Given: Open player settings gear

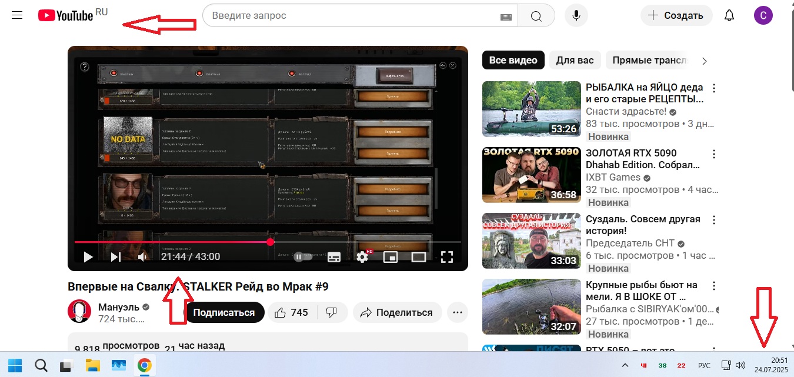Looking at the screenshot, I should click(x=363, y=256).
